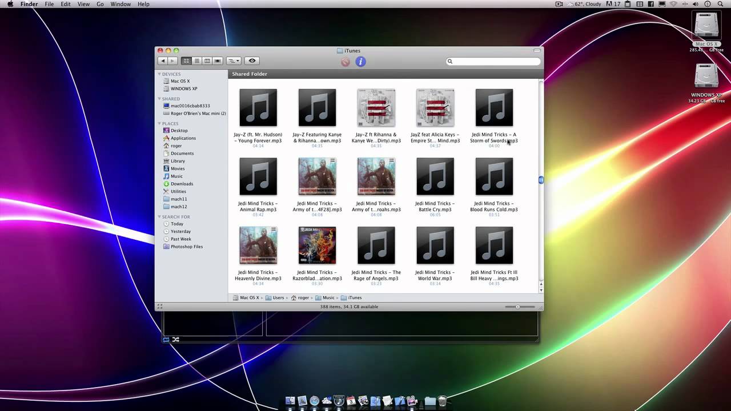Viewport: 731px width, 411px height.
Task: Select Jedi Mind Tricks Heavenly Divine.mp3 icon
Action: coord(258,245)
